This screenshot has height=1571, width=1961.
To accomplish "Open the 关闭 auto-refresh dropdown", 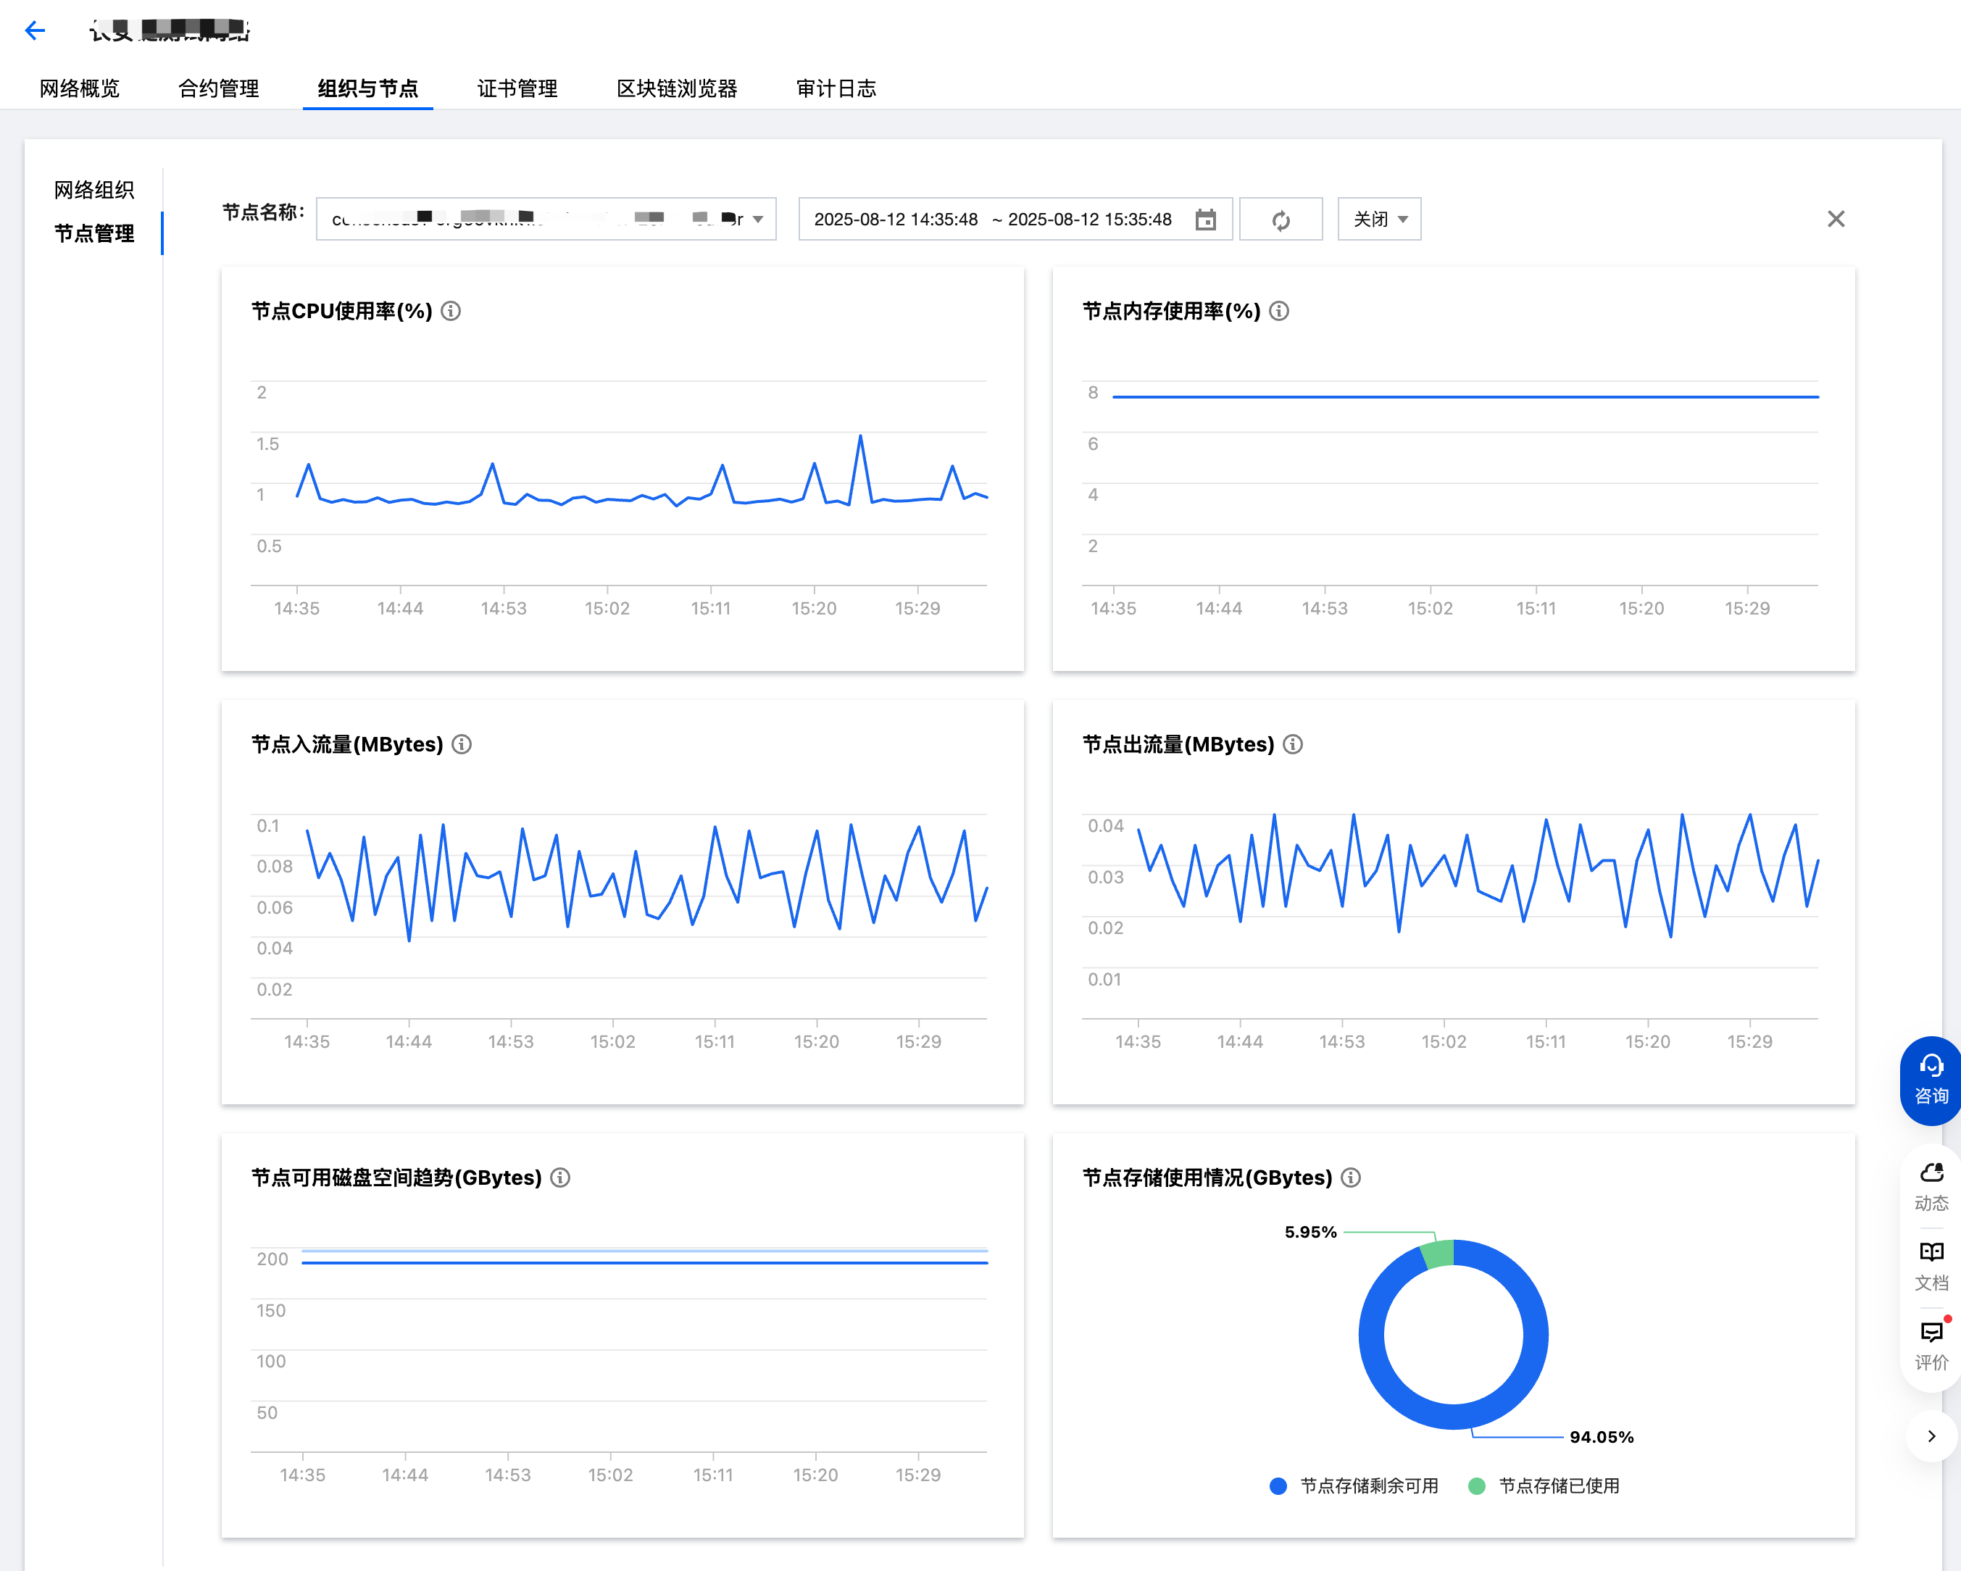I will click(1378, 220).
